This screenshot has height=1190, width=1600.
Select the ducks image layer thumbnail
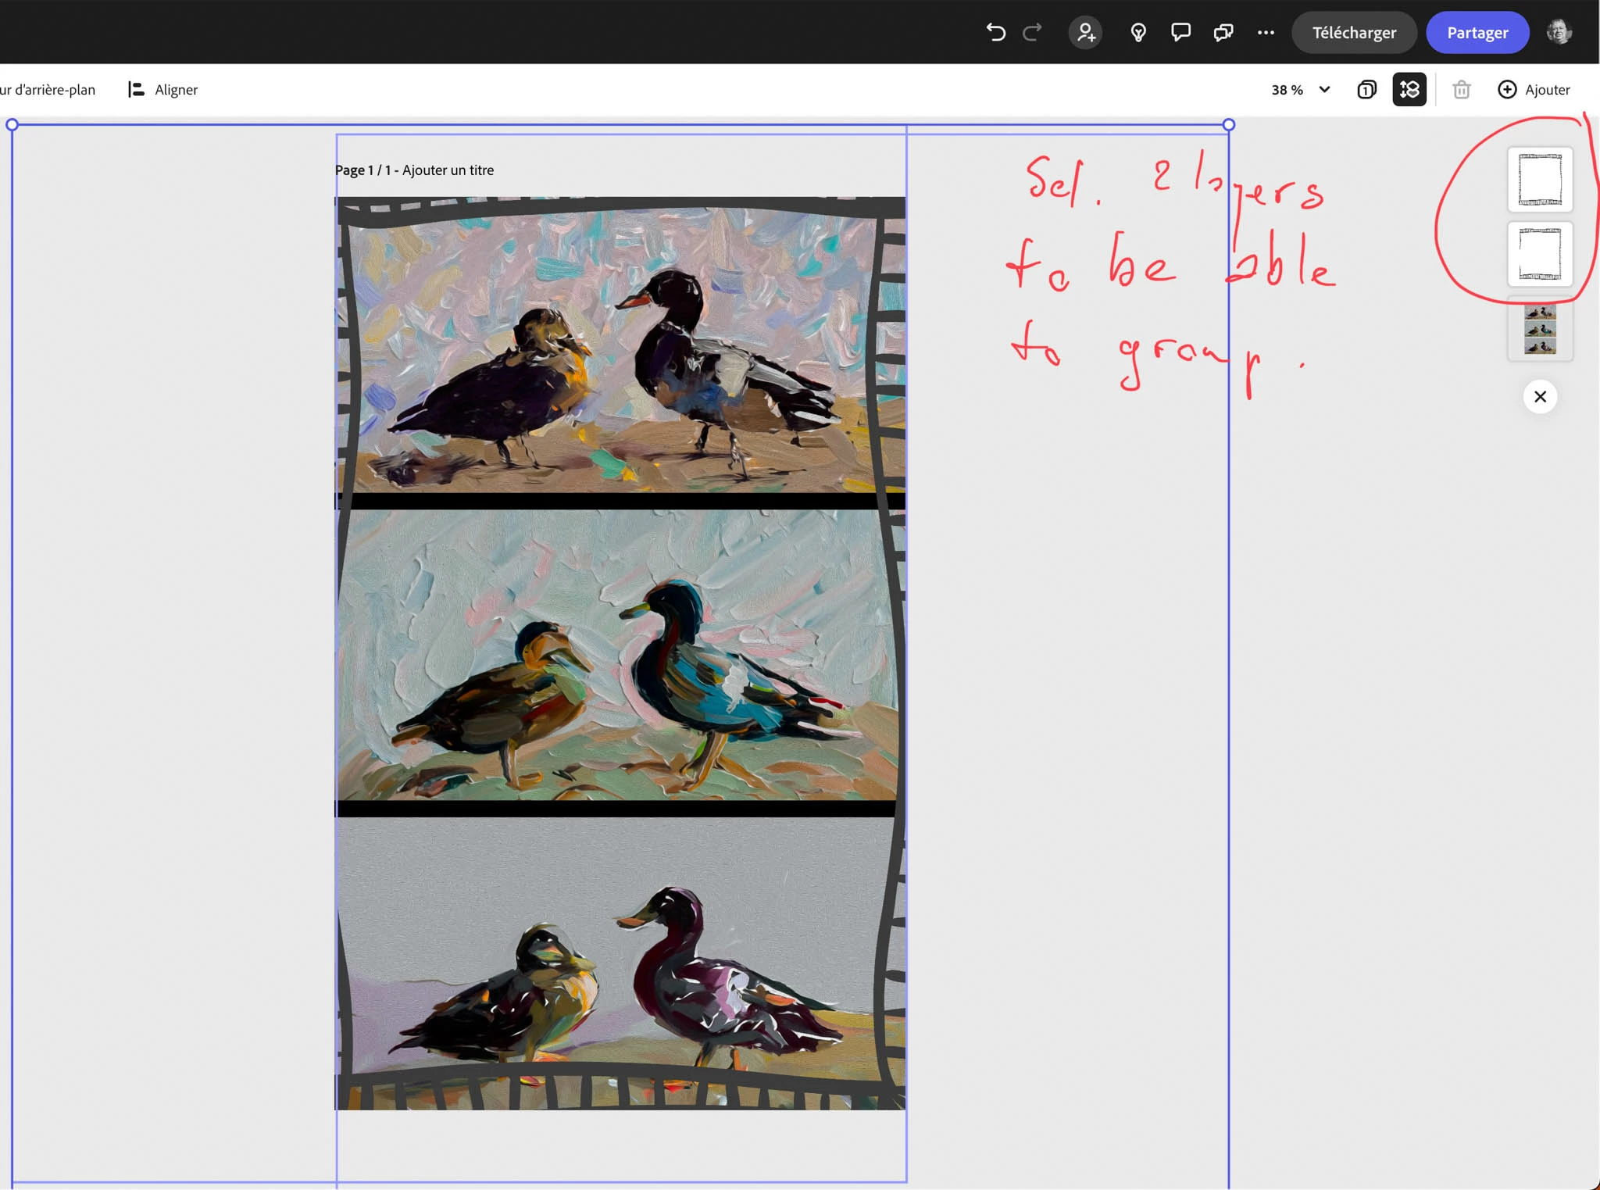pos(1539,329)
